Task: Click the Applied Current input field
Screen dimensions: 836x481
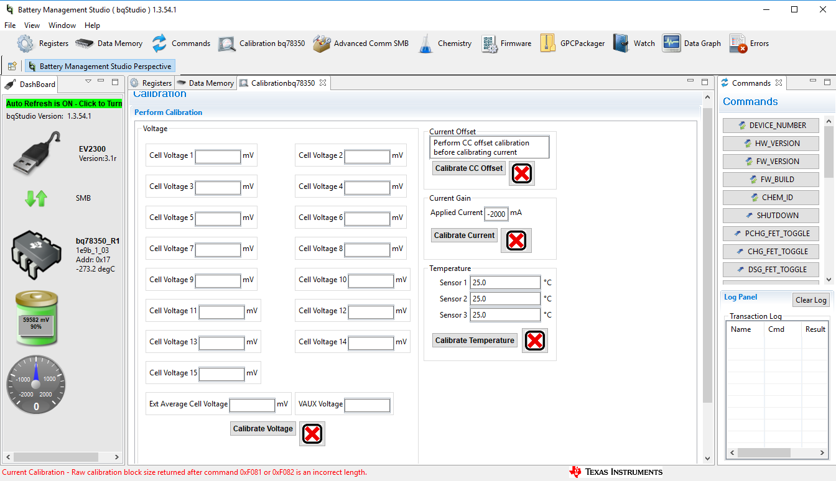Action: 496,214
